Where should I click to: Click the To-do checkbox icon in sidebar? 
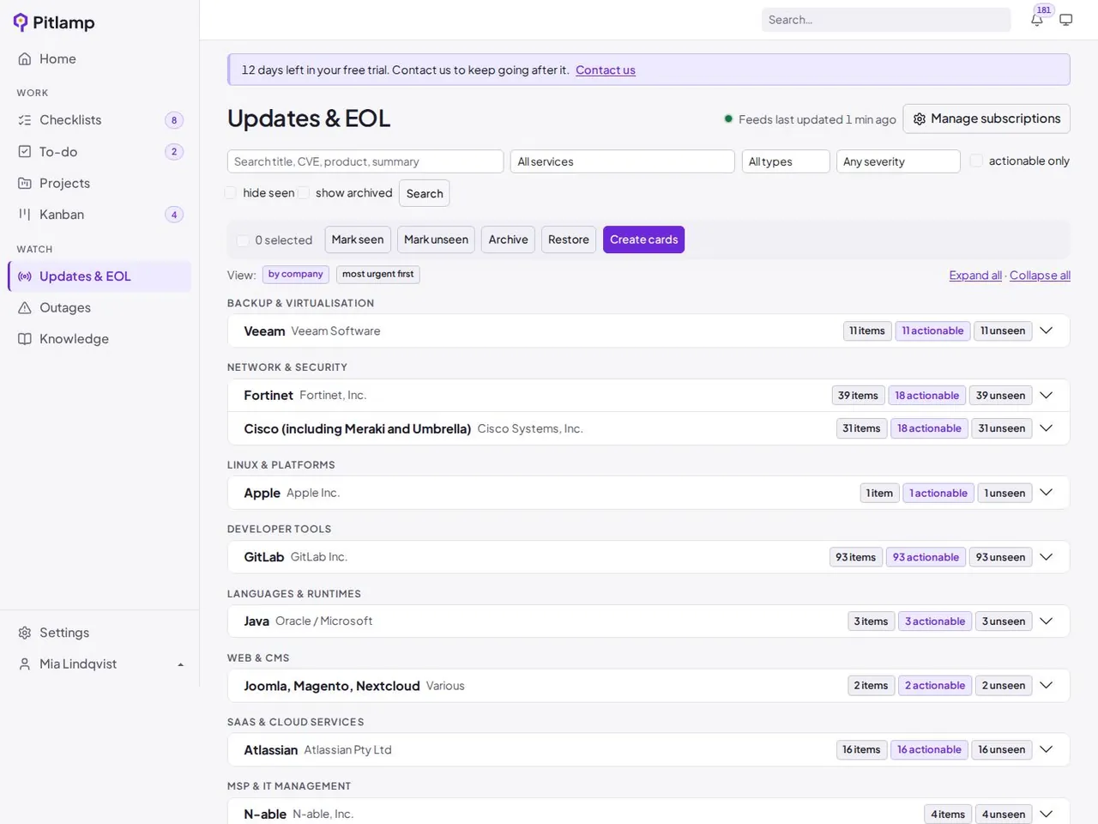coord(25,152)
